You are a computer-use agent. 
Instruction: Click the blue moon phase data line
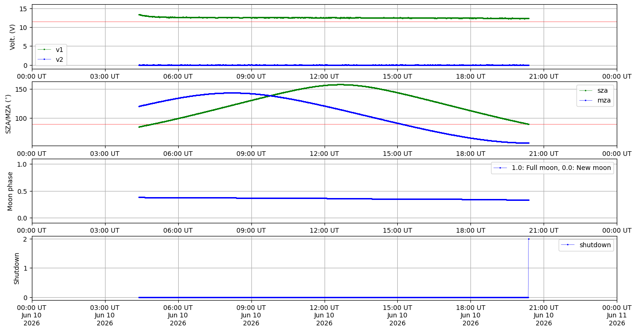click(x=333, y=199)
